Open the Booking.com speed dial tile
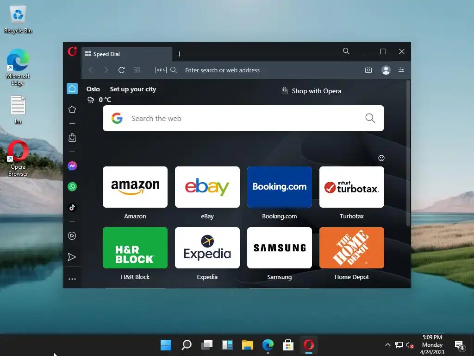 click(x=280, y=187)
